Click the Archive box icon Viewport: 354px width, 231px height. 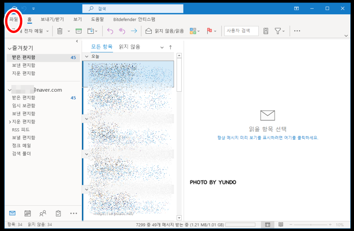(x=78, y=31)
